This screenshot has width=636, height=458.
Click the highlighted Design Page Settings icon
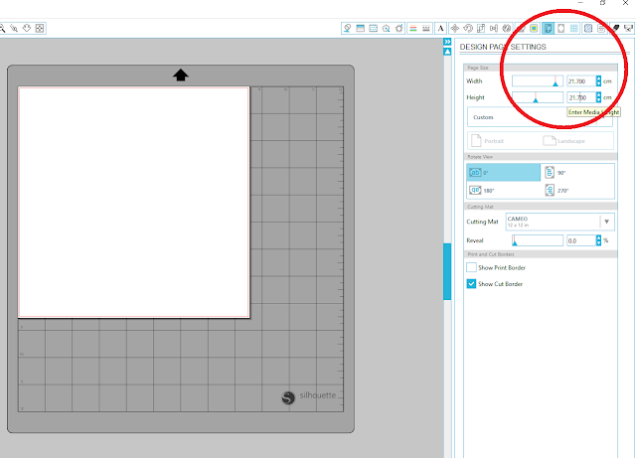point(548,28)
